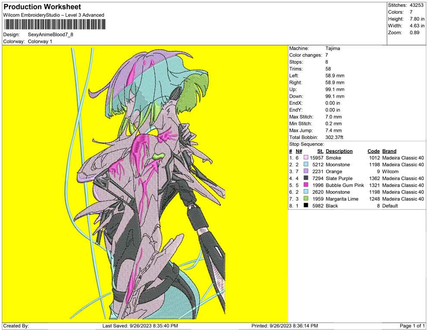Click thread code "1362"

(x=374, y=178)
